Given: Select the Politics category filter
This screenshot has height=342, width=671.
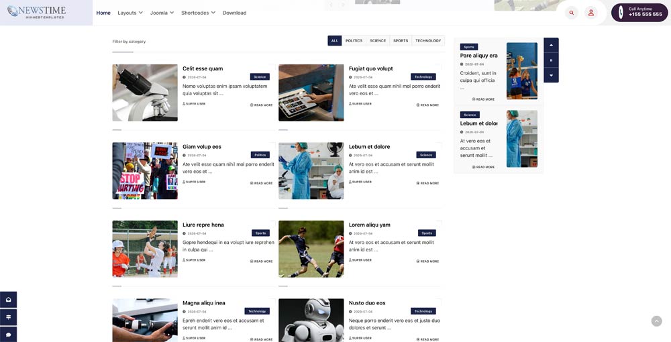Looking at the screenshot, I should click(354, 41).
